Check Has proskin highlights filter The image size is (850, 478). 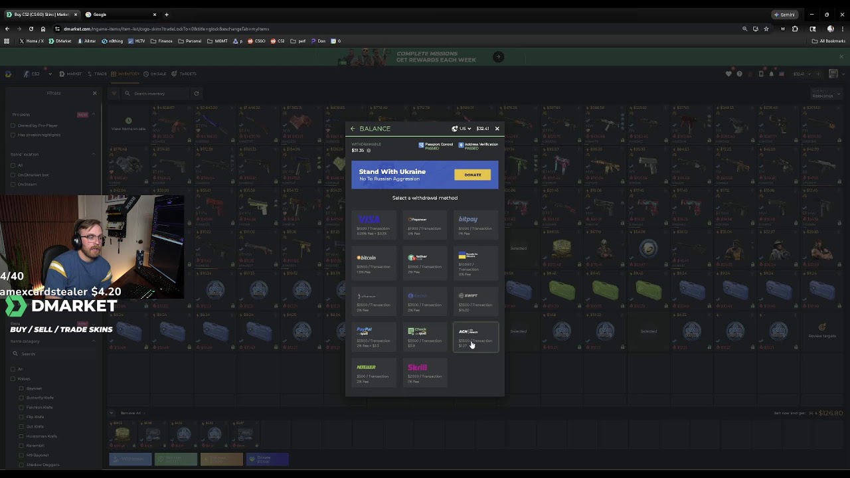(x=13, y=135)
